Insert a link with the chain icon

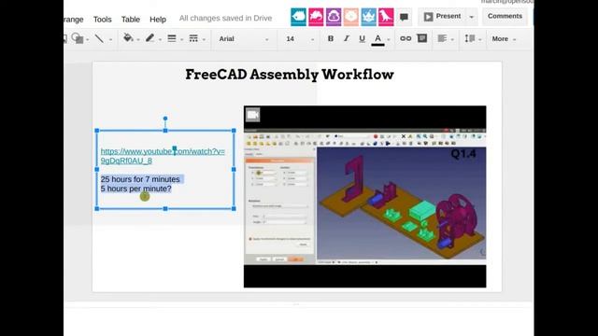[x=406, y=38]
